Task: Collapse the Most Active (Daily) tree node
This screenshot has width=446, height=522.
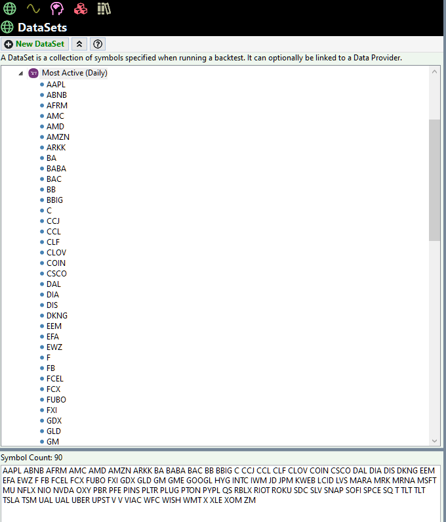Action: 20,74
